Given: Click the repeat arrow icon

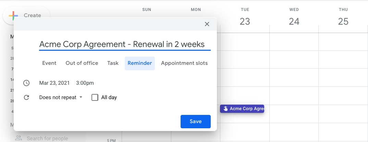Looking at the screenshot, I should 26,97.
